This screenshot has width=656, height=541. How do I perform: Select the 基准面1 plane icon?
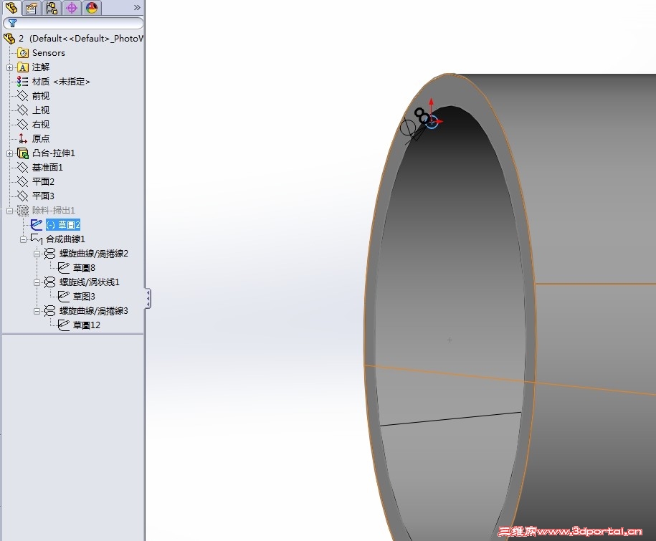[23, 167]
